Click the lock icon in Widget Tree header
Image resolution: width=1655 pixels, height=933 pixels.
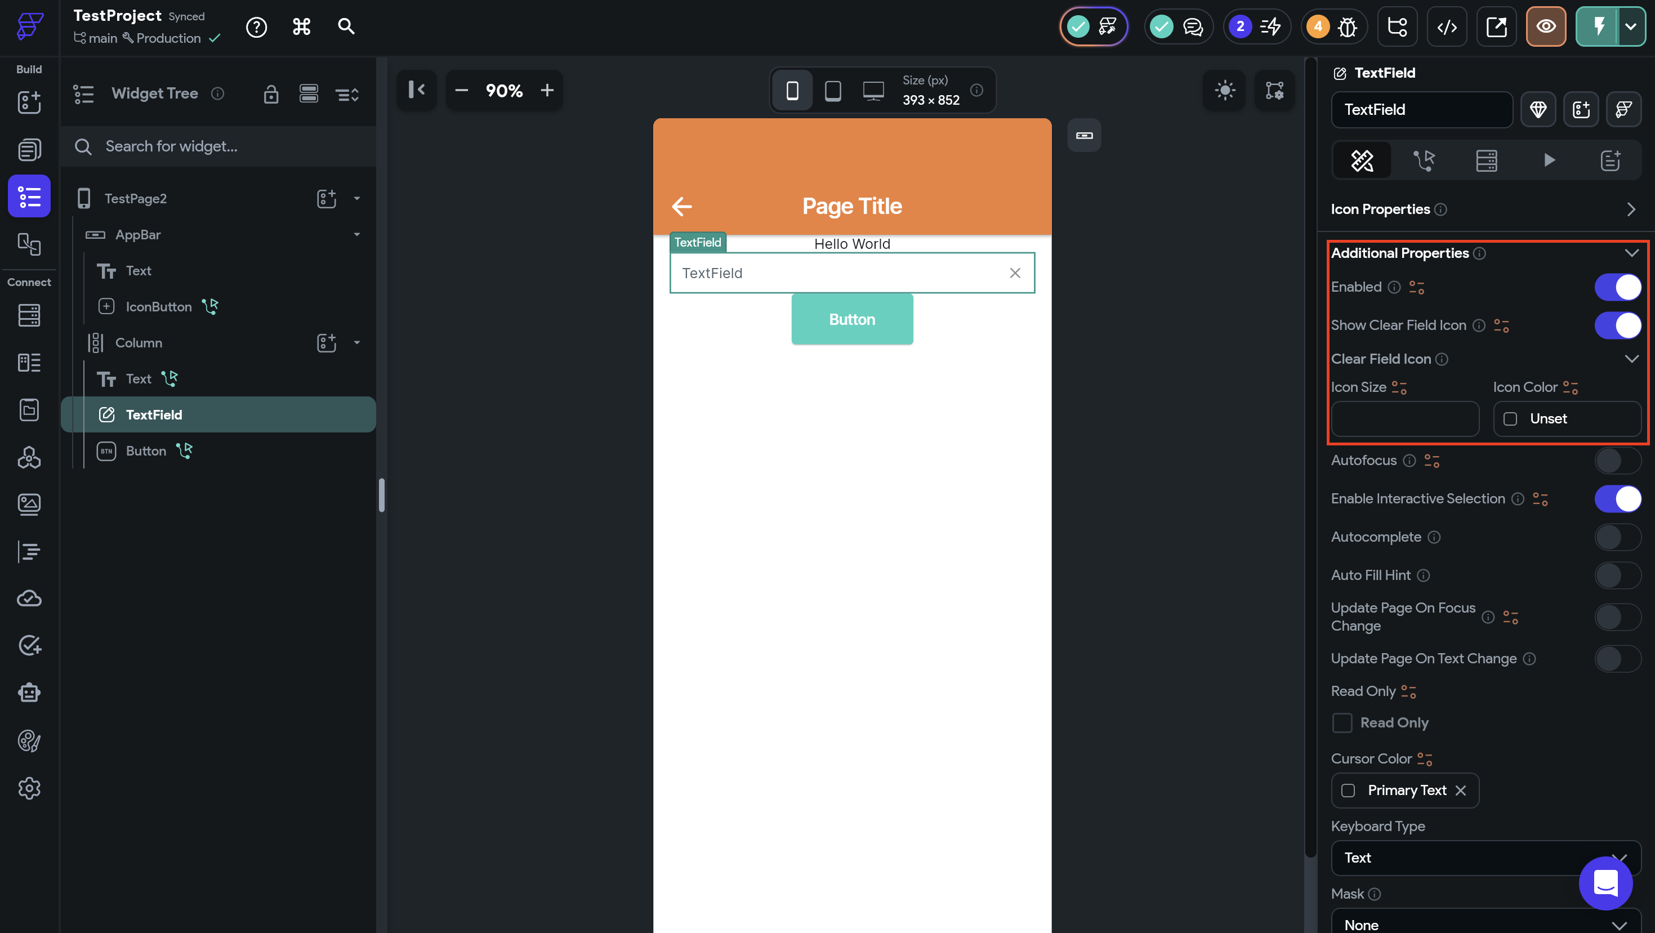[270, 95]
